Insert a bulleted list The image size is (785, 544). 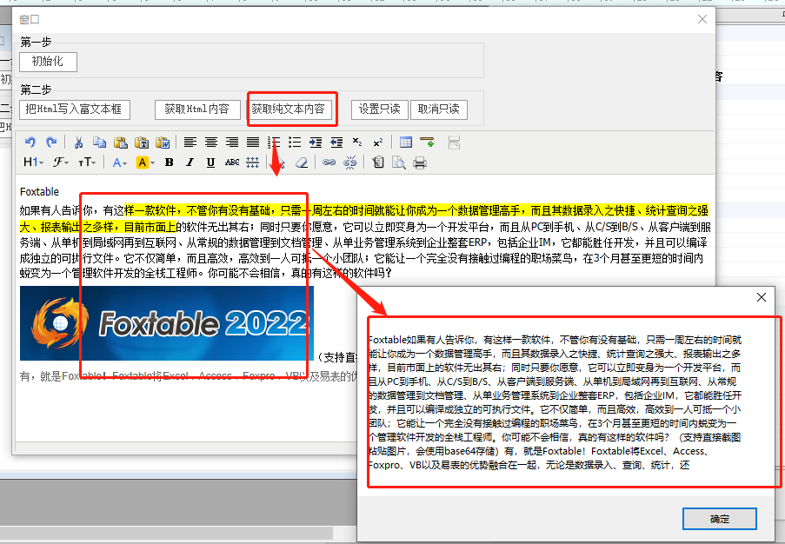(x=295, y=143)
